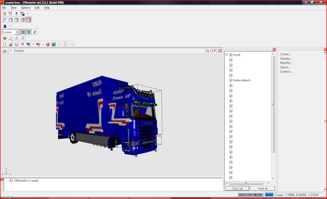Click the Import icon with the blue arrow
Image resolution: width=327 pixels, height=199 pixels.
tap(29, 45)
